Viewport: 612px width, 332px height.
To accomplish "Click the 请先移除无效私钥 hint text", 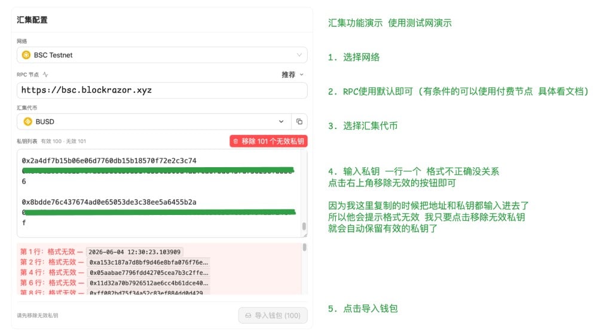I will click(x=38, y=316).
